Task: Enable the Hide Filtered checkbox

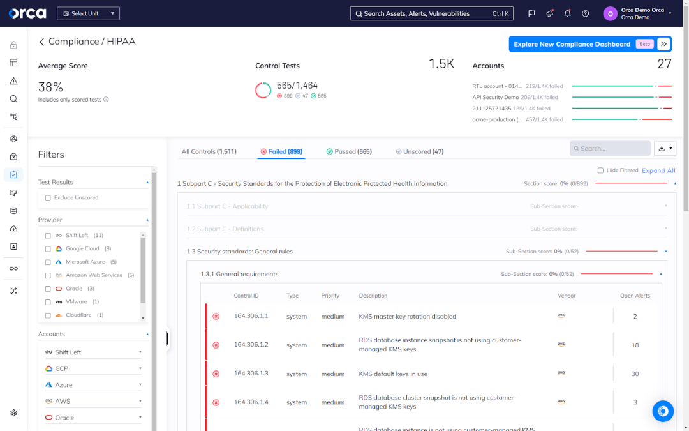Action: click(x=600, y=170)
